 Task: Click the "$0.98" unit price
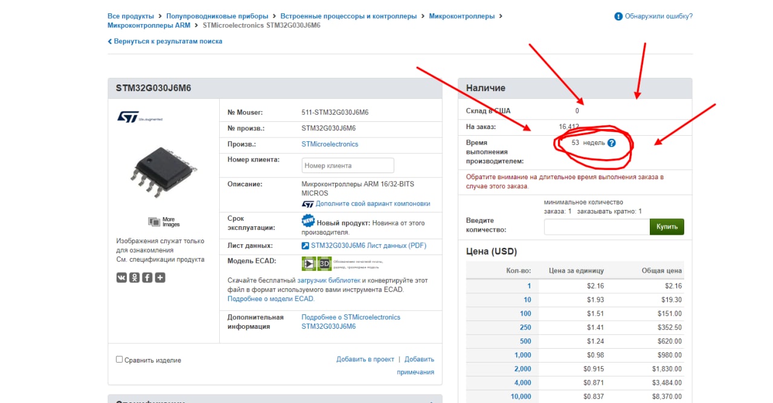[x=595, y=355]
